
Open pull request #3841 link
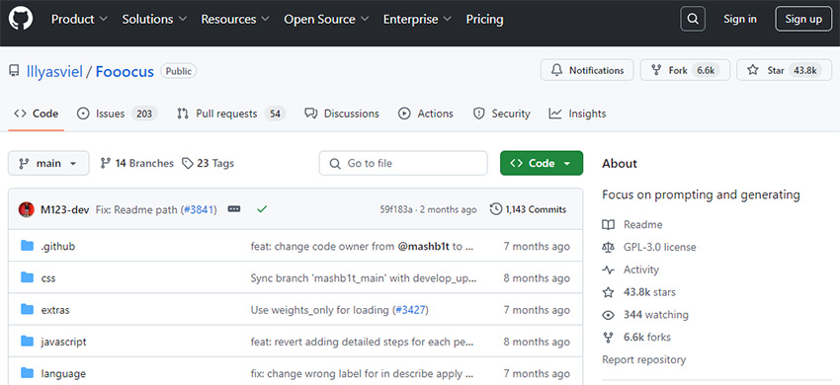click(199, 210)
